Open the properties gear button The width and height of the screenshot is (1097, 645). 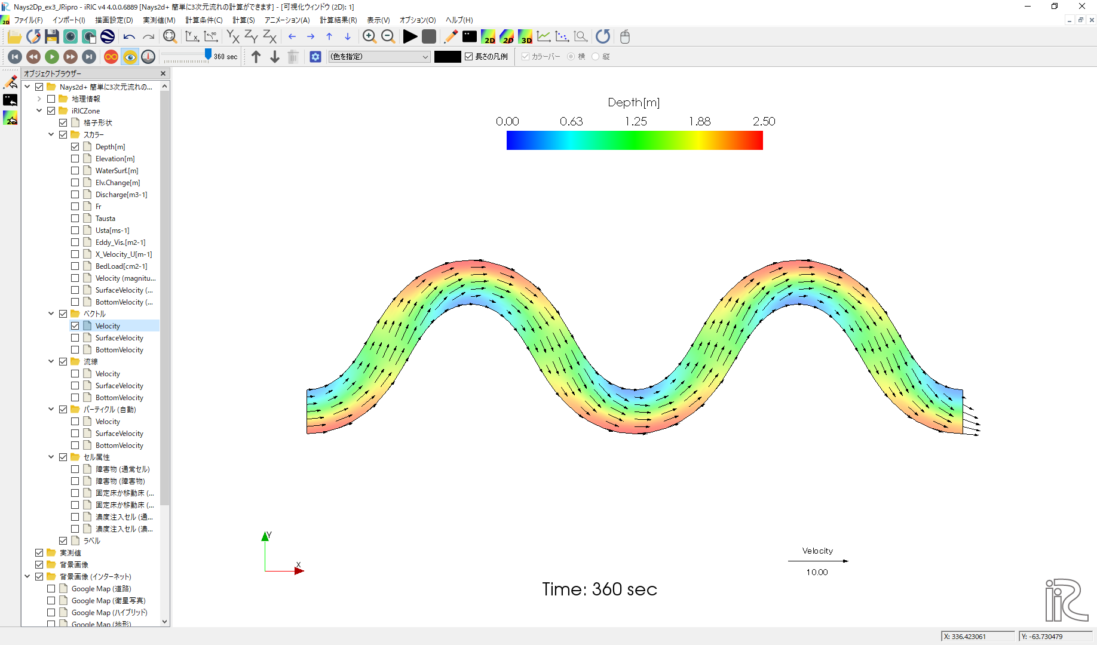[x=315, y=57]
